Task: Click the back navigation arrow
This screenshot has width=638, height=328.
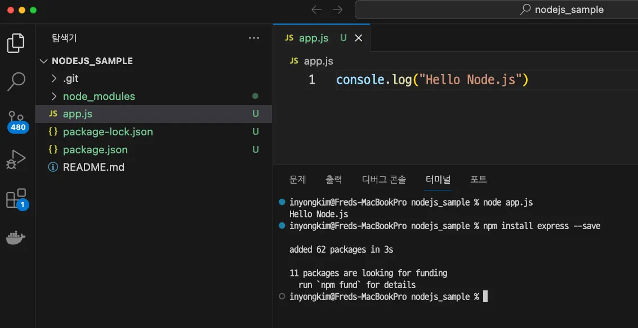Action: coord(316,10)
